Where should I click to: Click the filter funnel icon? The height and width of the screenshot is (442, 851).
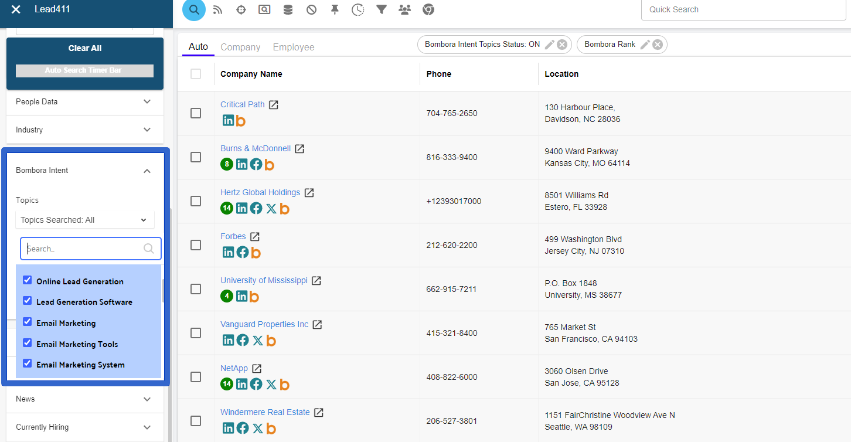[382, 10]
